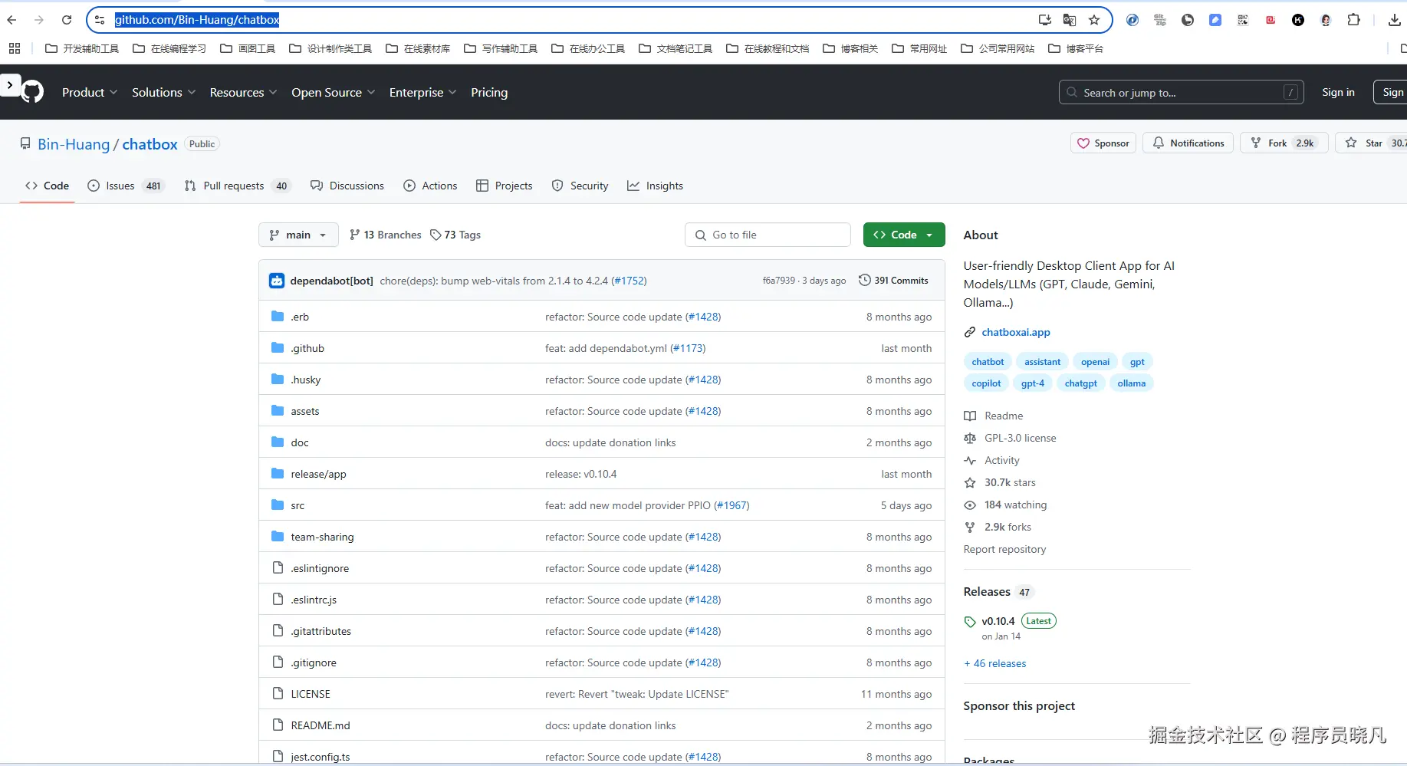Click the eye icon next to 184 watching
Viewport: 1407px width, 766px height.
pyautogui.click(x=970, y=505)
